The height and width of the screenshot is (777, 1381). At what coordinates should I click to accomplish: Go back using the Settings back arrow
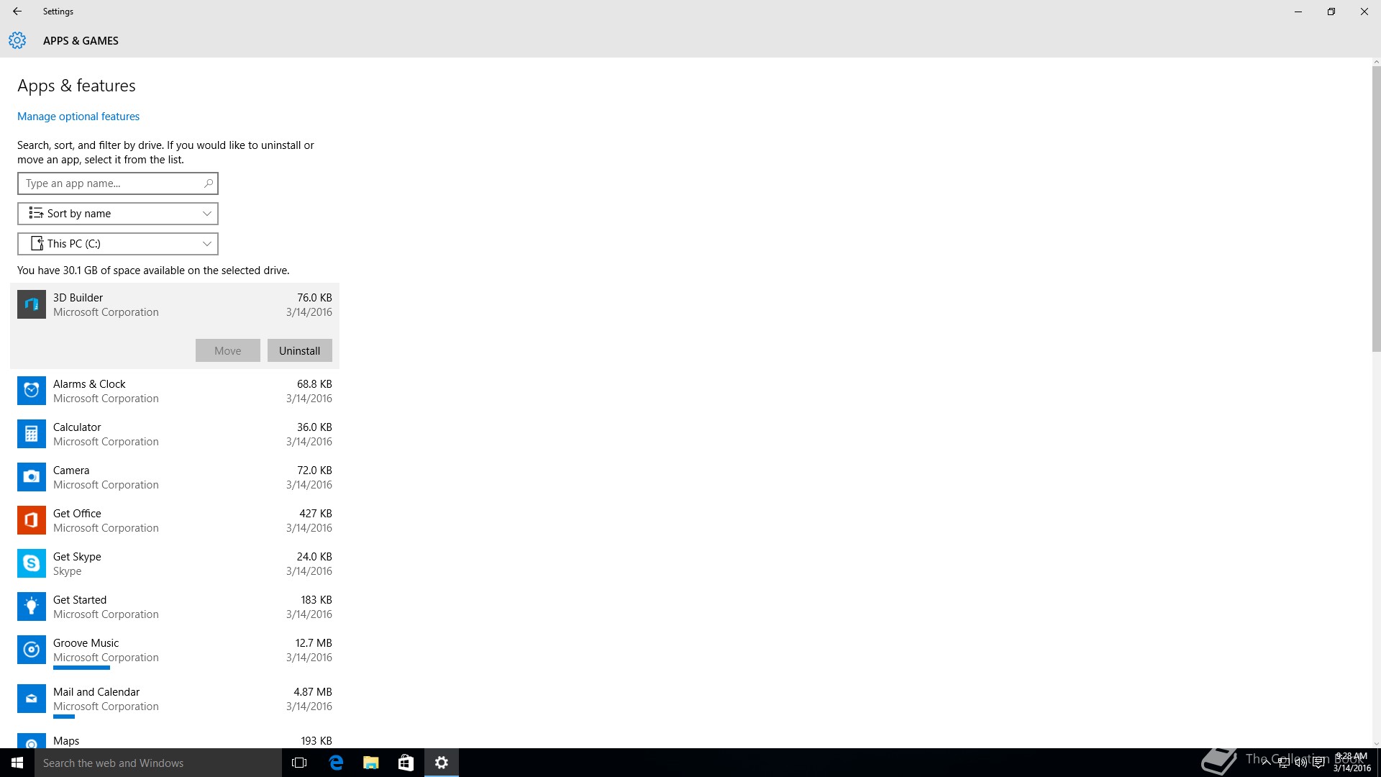point(17,12)
